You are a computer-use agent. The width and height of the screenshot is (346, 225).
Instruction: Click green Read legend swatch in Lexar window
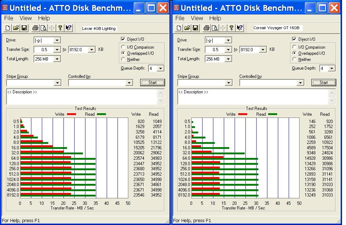102,114
